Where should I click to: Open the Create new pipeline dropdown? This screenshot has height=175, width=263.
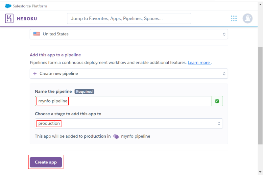(x=129, y=73)
